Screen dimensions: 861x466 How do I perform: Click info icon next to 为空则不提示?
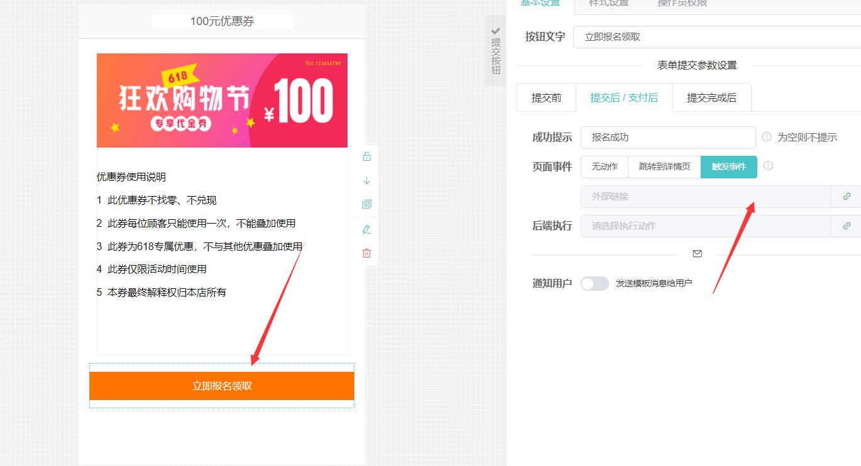(x=767, y=137)
